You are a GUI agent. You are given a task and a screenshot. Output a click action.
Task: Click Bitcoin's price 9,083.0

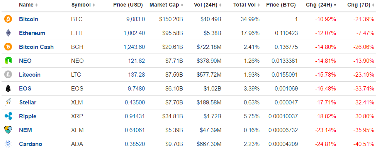136,19
